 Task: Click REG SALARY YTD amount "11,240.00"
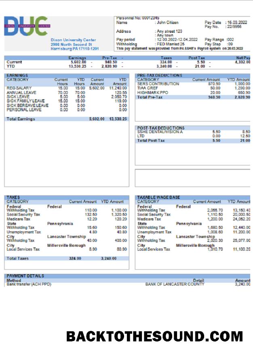click(118, 88)
